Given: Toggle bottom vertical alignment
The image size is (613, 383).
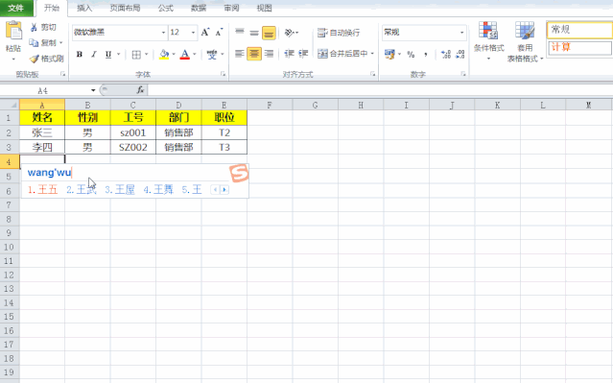Looking at the screenshot, I should click(269, 33).
